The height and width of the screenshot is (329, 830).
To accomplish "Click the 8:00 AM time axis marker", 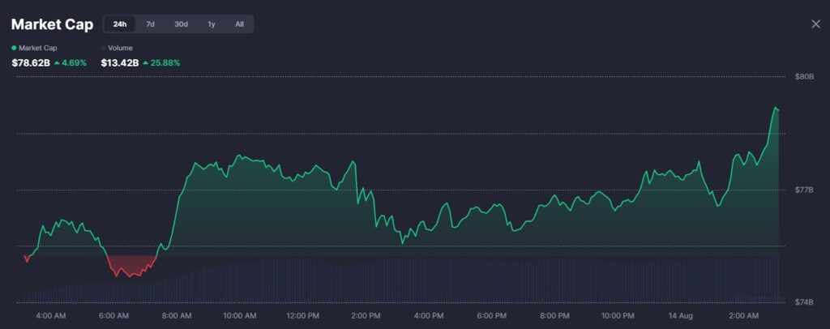I will click(x=176, y=316).
